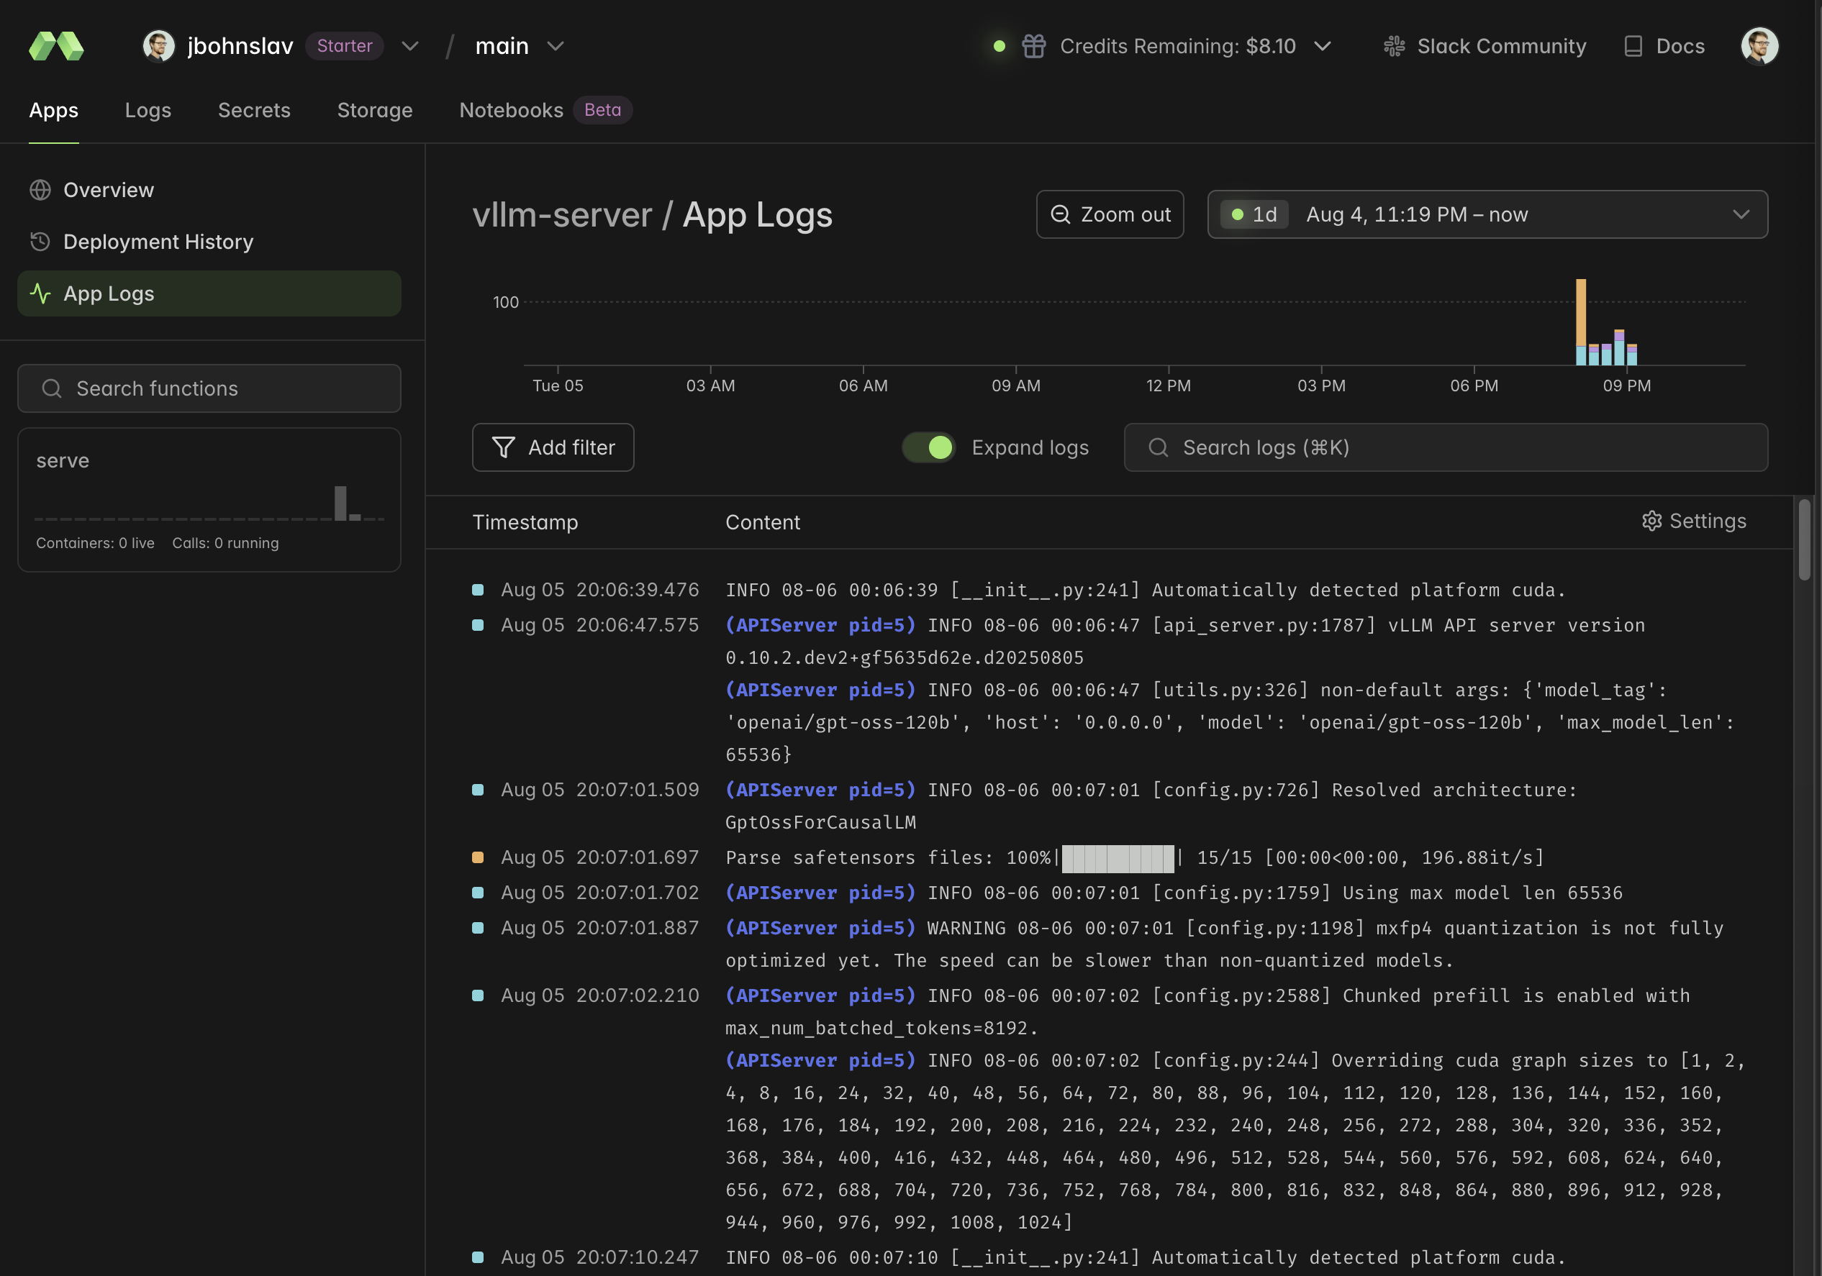Image resolution: width=1822 pixels, height=1276 pixels.
Task: Click the magnifier icon in Search logs
Action: point(1159,447)
